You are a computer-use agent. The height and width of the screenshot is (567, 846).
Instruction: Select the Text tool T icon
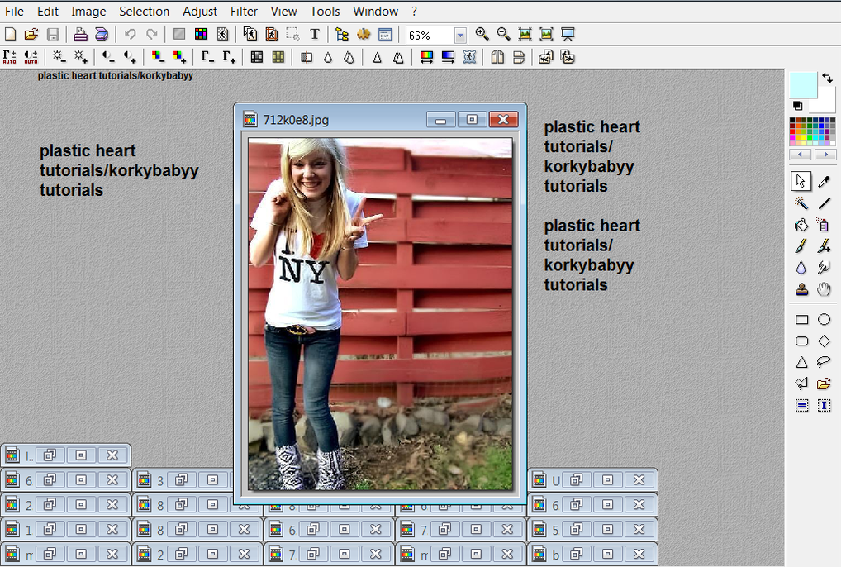315,34
